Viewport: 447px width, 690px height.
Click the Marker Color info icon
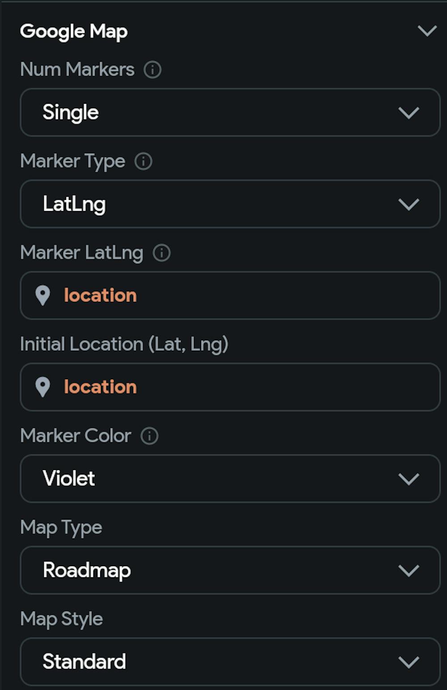(150, 435)
